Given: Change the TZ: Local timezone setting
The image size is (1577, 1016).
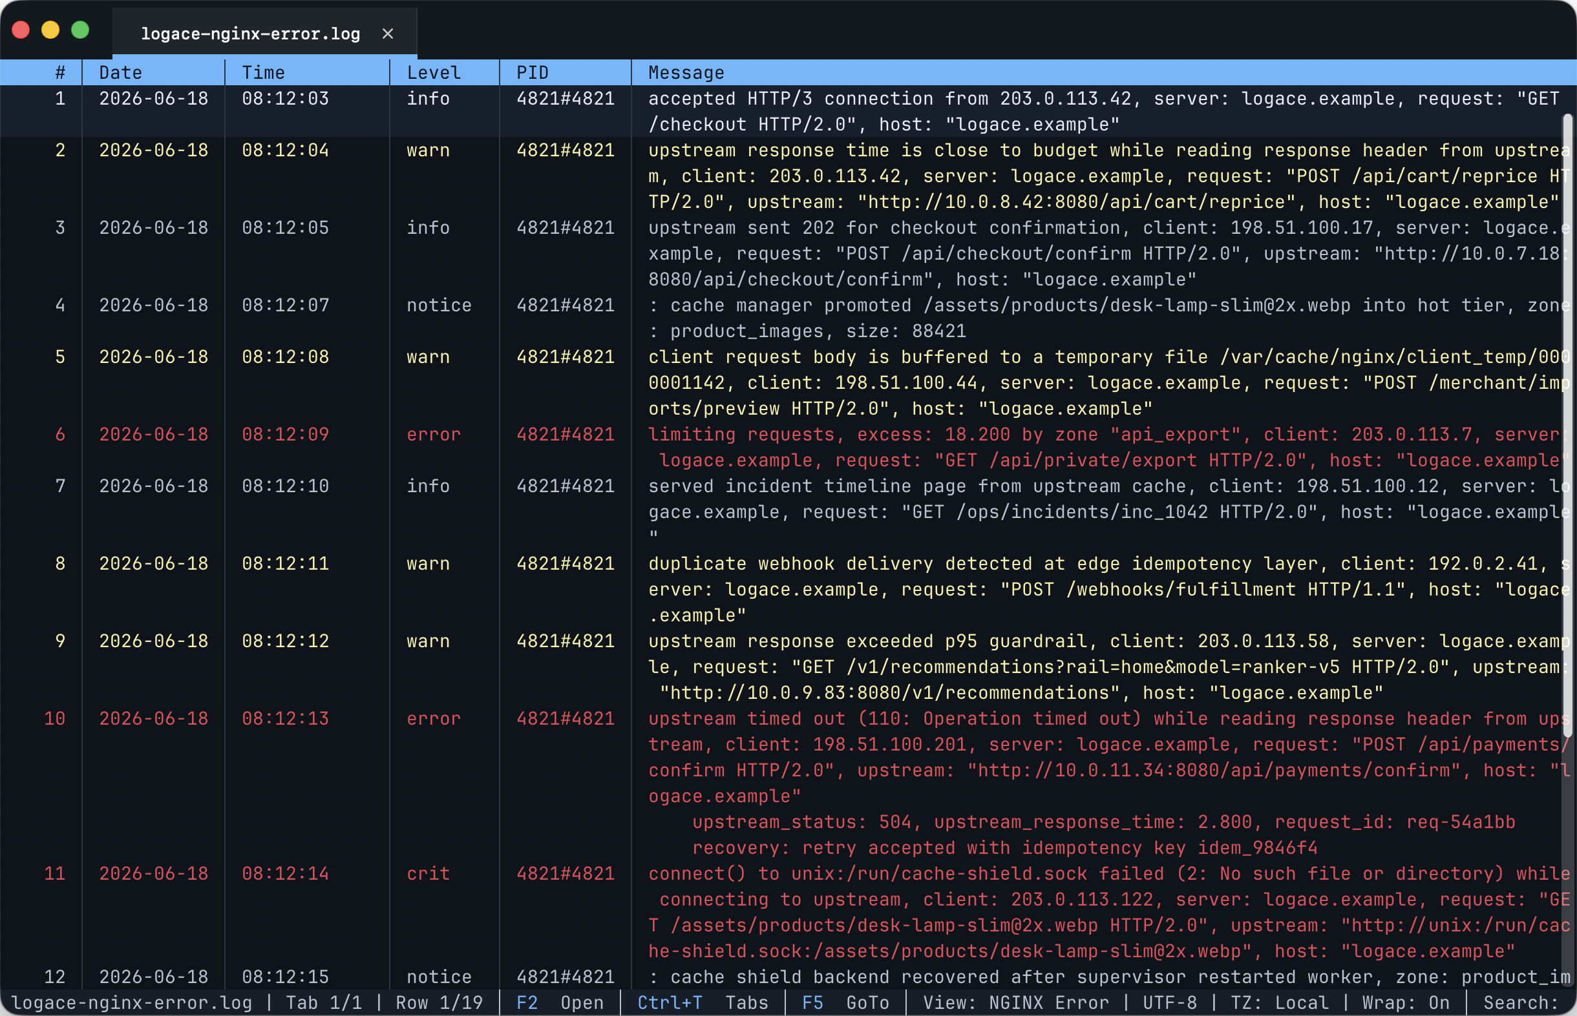Looking at the screenshot, I should (1279, 1003).
